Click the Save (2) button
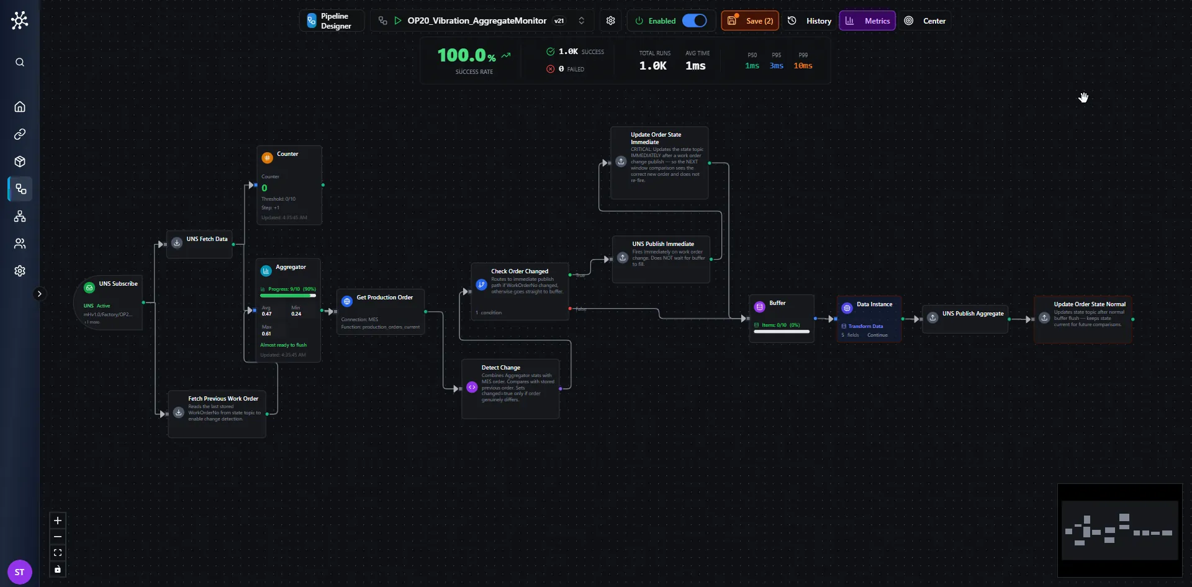 (750, 20)
